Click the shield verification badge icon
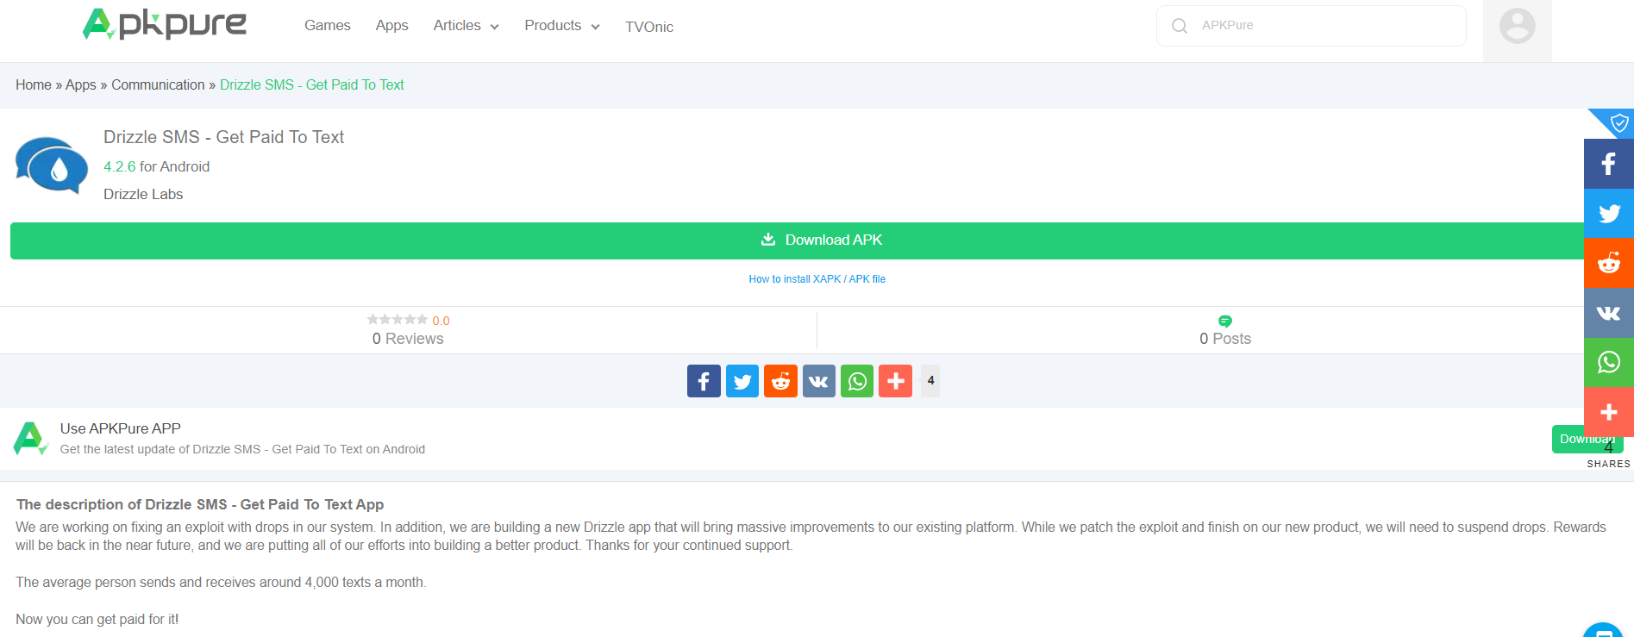 pos(1618,123)
